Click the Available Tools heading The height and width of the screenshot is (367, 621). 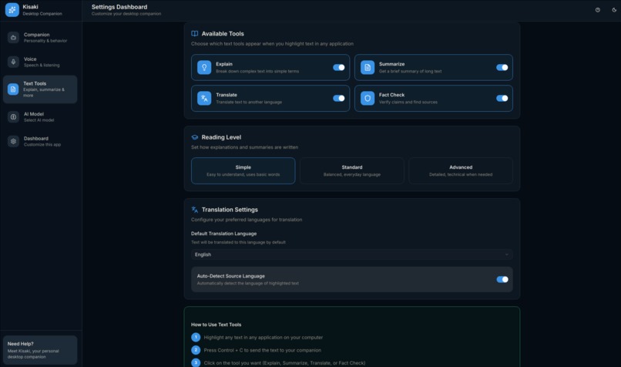223,34
